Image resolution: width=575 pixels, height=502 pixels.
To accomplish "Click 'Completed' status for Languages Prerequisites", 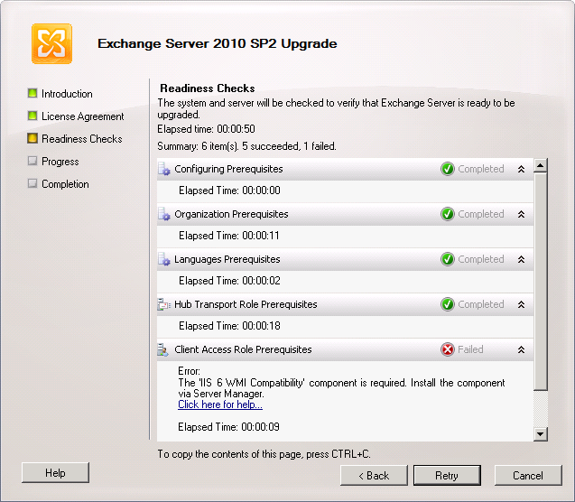I will [x=481, y=259].
